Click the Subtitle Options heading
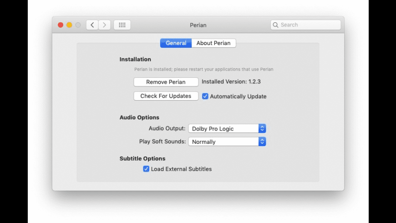This screenshot has width=396, height=223. coord(142,158)
